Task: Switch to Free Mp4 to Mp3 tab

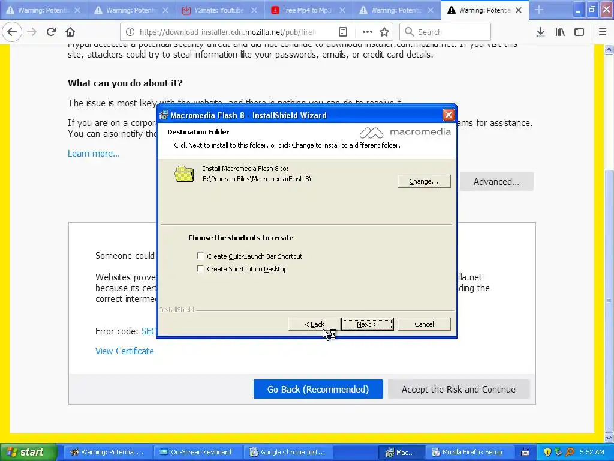Action: [x=308, y=10]
